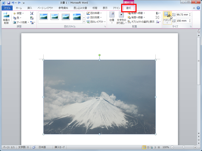The width and height of the screenshot is (202, 151).
Task: Switch to the Add-Ins (アドイン) tab
Action: 116,8
